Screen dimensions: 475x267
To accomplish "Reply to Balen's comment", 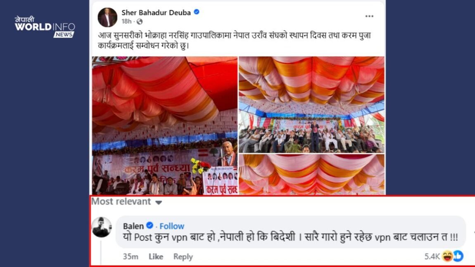I will [183, 257].
